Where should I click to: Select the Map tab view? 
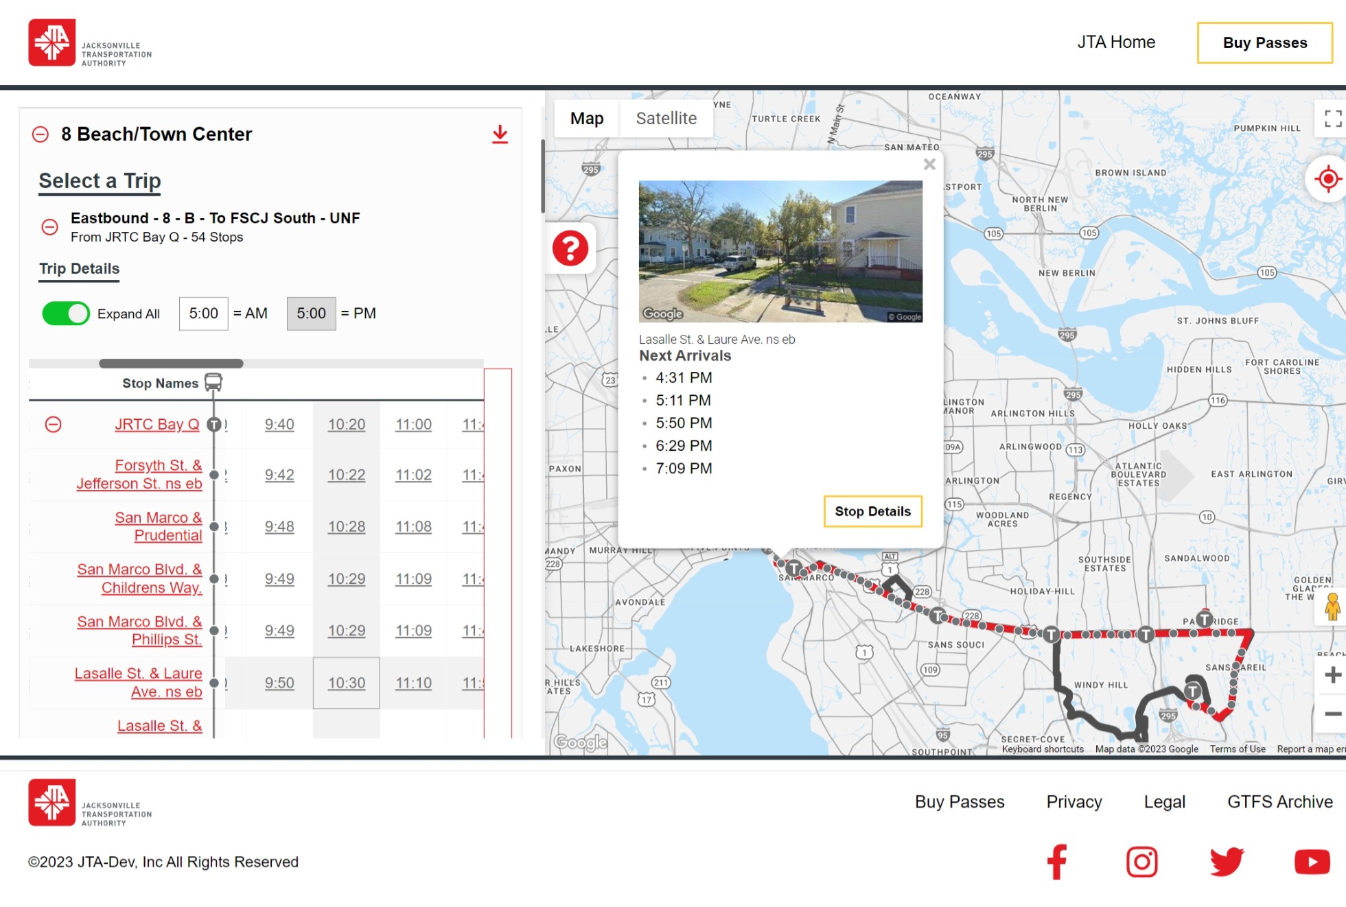(588, 119)
